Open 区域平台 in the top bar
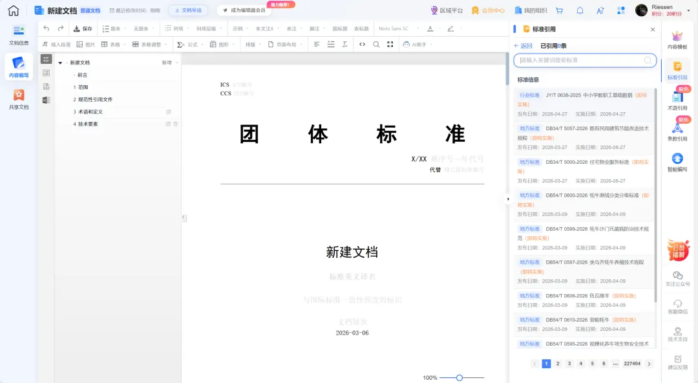 [447, 10]
